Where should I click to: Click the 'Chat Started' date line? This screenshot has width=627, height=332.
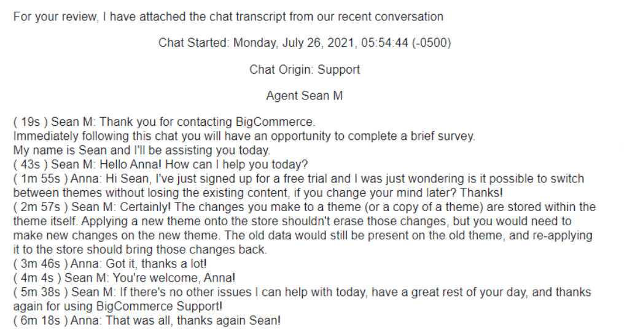305,43
